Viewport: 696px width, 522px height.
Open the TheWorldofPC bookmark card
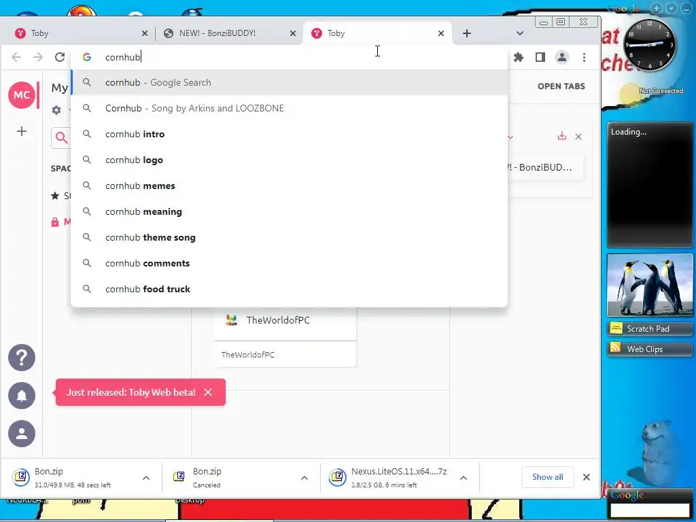coord(285,337)
